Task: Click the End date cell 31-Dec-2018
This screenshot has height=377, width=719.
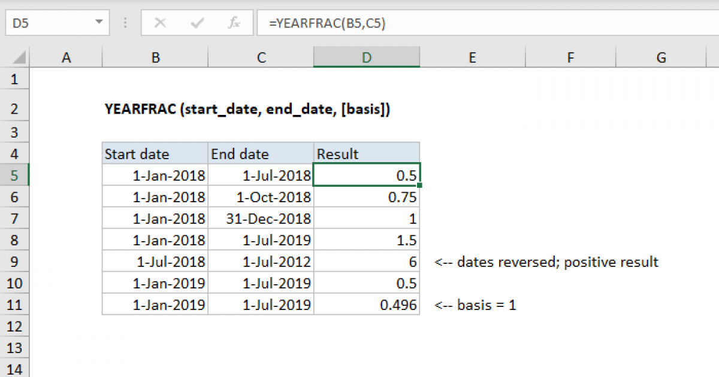Action: point(260,218)
